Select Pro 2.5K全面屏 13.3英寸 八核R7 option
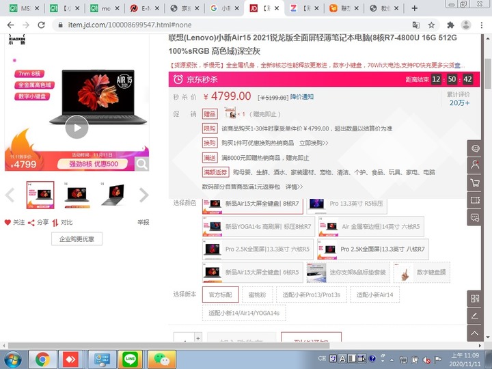Image resolution: width=492 pixels, height=369 pixels. point(373,249)
